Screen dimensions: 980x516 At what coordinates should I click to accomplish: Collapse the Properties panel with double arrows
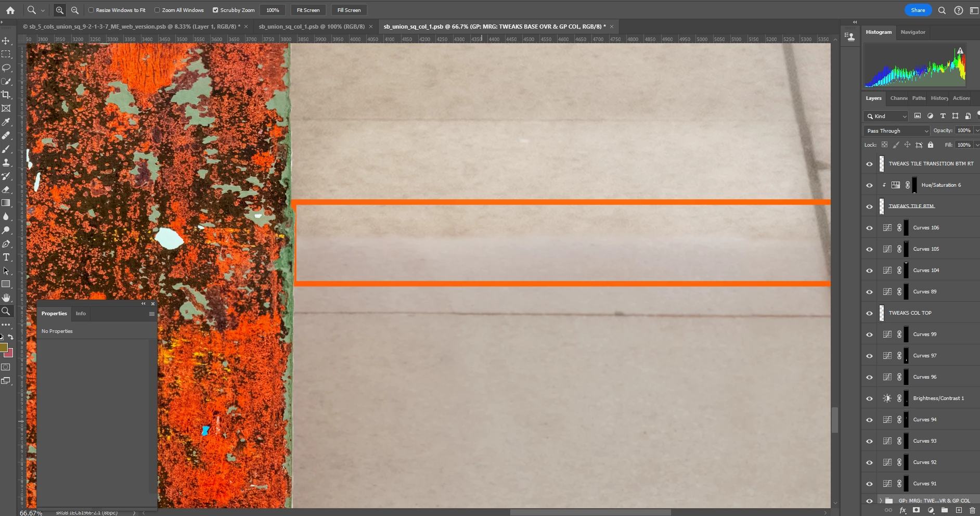pyautogui.click(x=144, y=303)
